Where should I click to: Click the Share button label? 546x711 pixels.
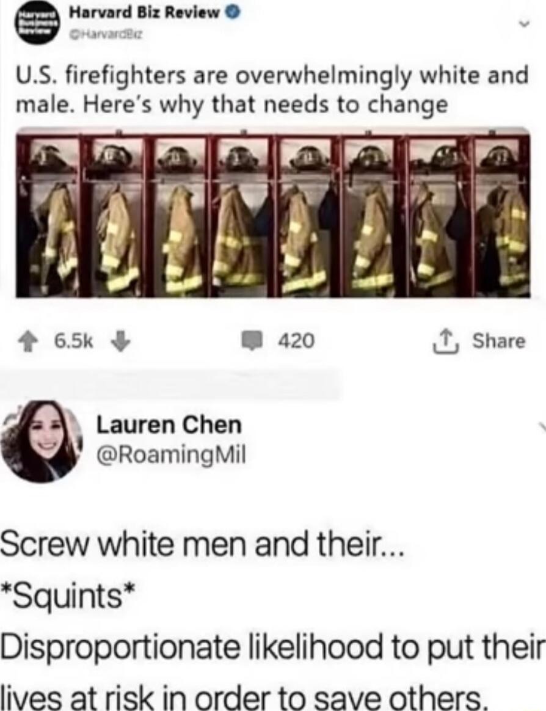(x=499, y=341)
